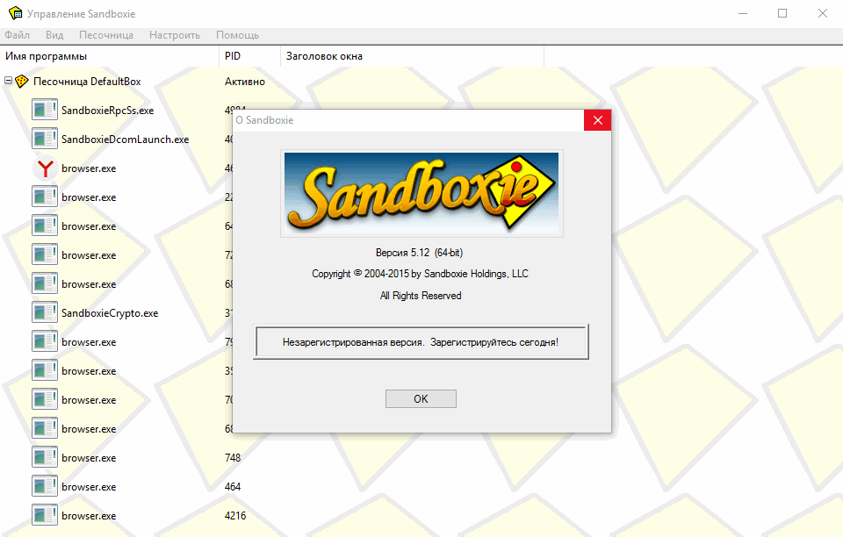The width and height of the screenshot is (843, 537).
Task: Open the Настроить menu
Action: click(175, 35)
